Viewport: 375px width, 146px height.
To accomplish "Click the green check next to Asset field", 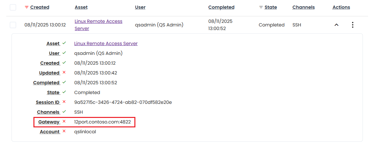I will (64, 43).
